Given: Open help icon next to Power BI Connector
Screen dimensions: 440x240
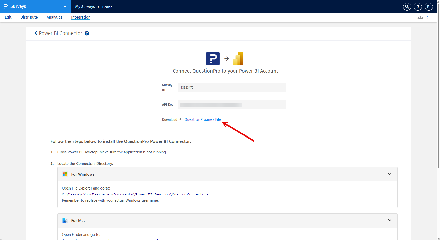Looking at the screenshot, I should pos(87,33).
